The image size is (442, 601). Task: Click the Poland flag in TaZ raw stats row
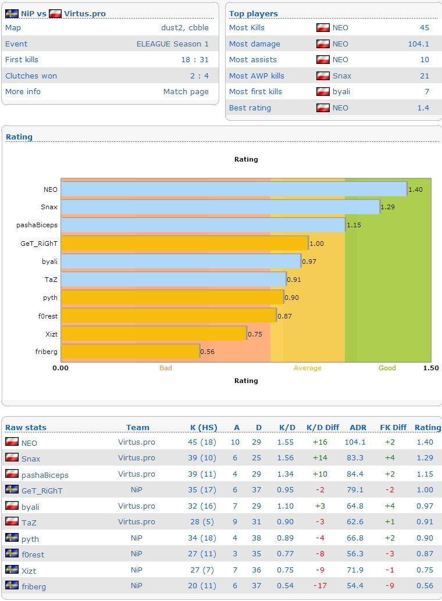pos(12,521)
